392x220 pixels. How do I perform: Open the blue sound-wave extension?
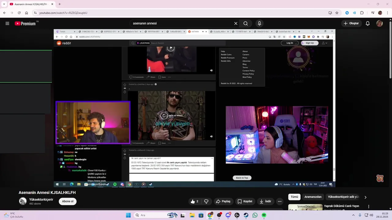[354, 13]
